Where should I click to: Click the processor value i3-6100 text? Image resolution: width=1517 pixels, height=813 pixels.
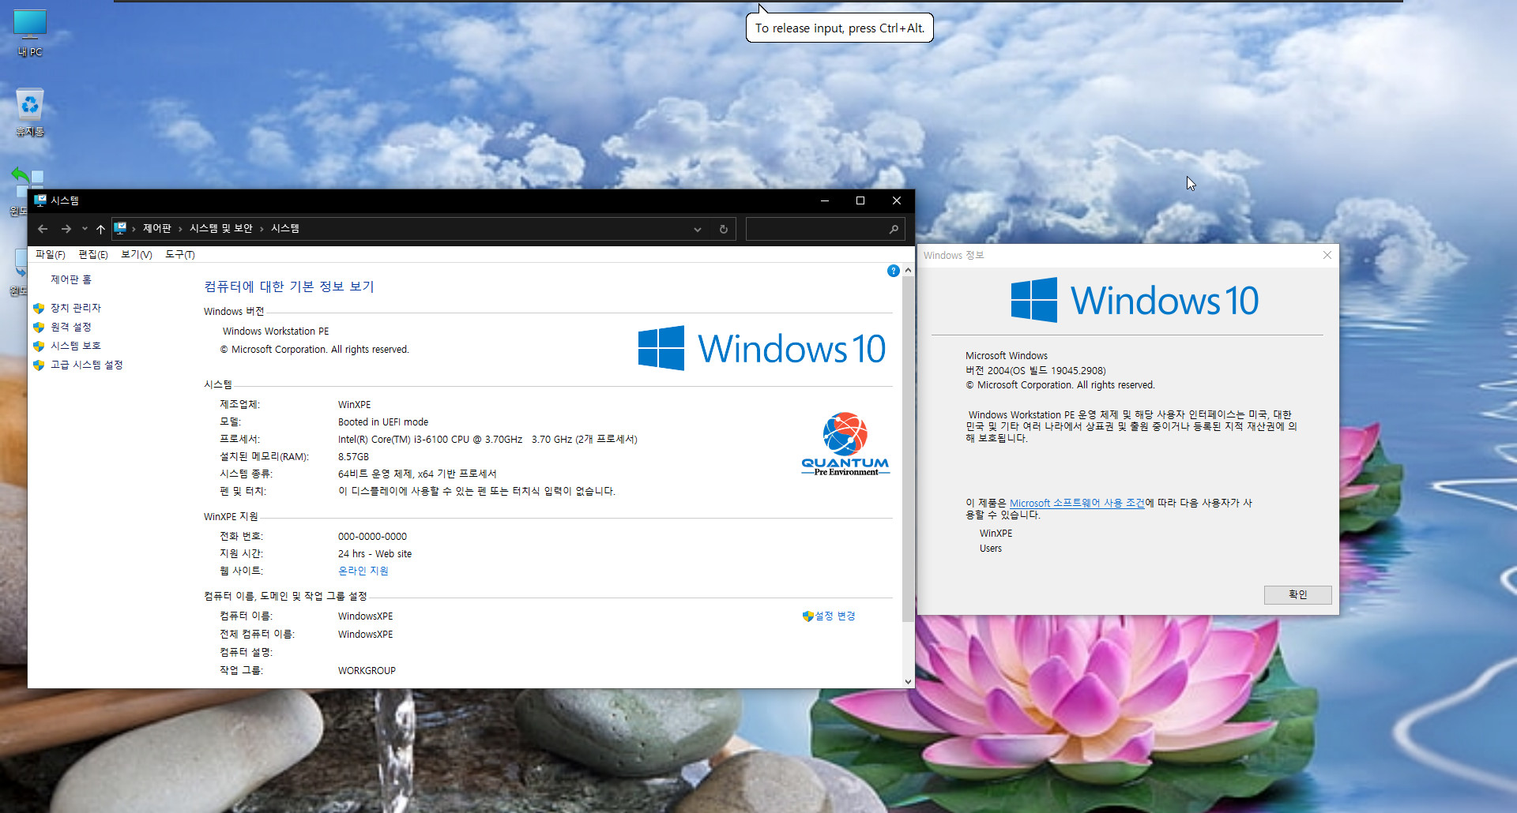487,439
